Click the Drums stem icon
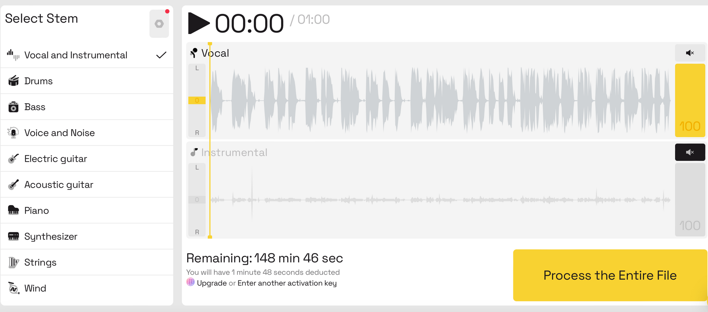 pyautogui.click(x=13, y=81)
